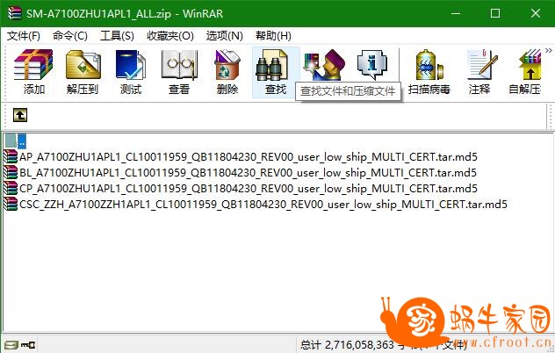Open the Help (帮助) menu
The height and width of the screenshot is (353, 555).
coord(273,36)
